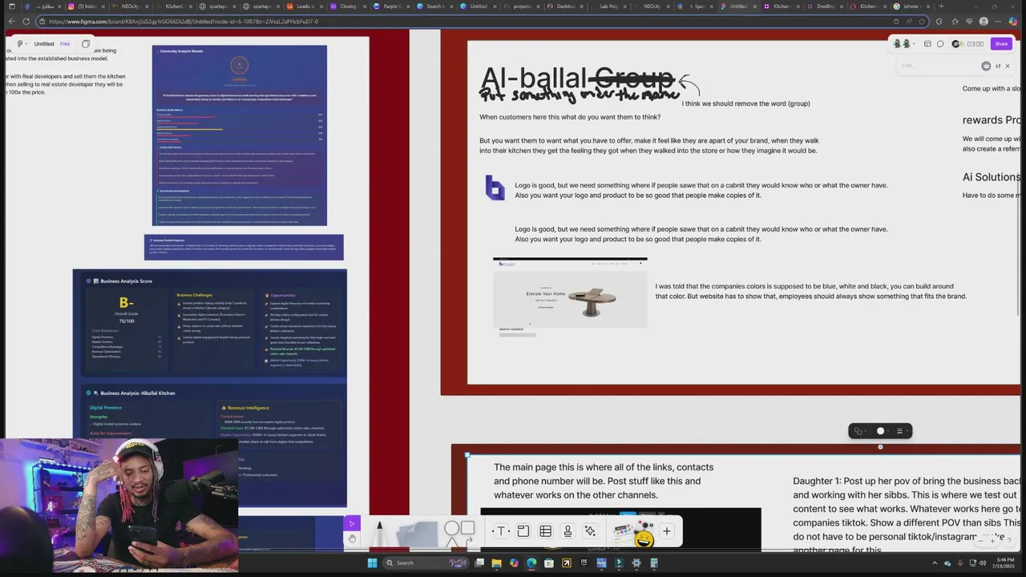This screenshot has width=1026, height=577.
Task: Click the AI assistant icon in Find bar
Action: [x=986, y=66]
